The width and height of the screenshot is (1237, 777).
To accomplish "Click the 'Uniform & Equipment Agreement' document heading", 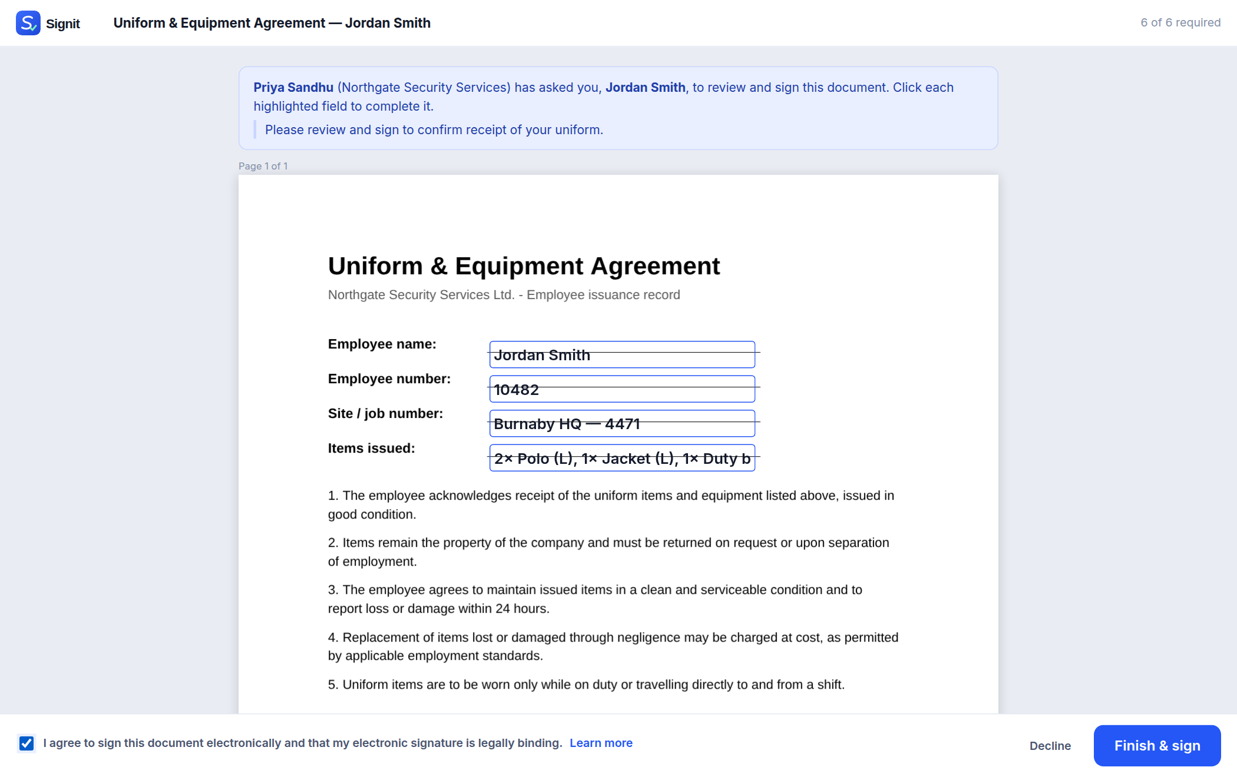I will coord(524,266).
